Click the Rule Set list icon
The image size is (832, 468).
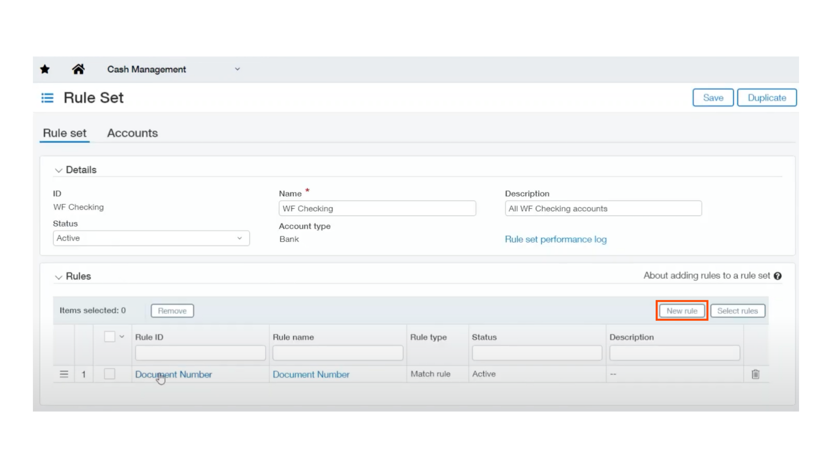pos(47,97)
